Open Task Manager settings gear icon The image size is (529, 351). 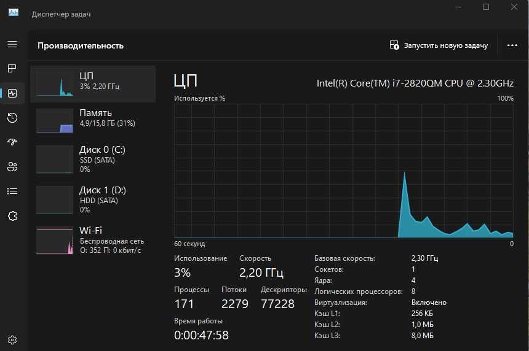(12, 340)
